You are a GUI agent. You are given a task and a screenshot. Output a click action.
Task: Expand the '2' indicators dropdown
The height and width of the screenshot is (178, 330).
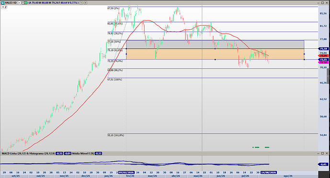4,7
